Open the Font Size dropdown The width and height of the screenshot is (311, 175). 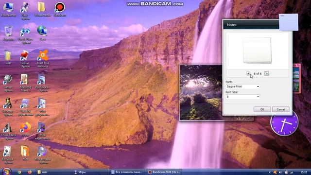[x=243, y=97]
